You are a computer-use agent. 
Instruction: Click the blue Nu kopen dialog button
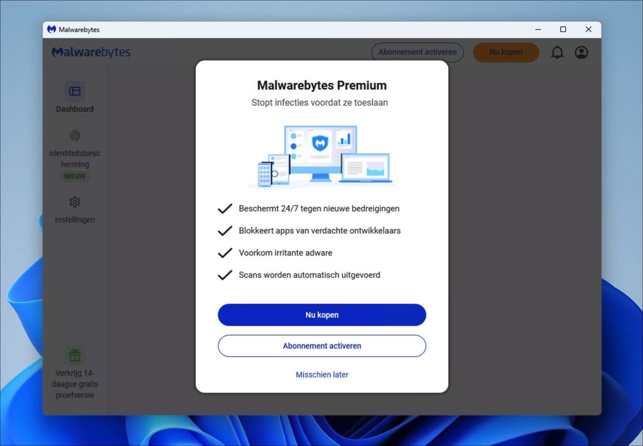tap(321, 315)
